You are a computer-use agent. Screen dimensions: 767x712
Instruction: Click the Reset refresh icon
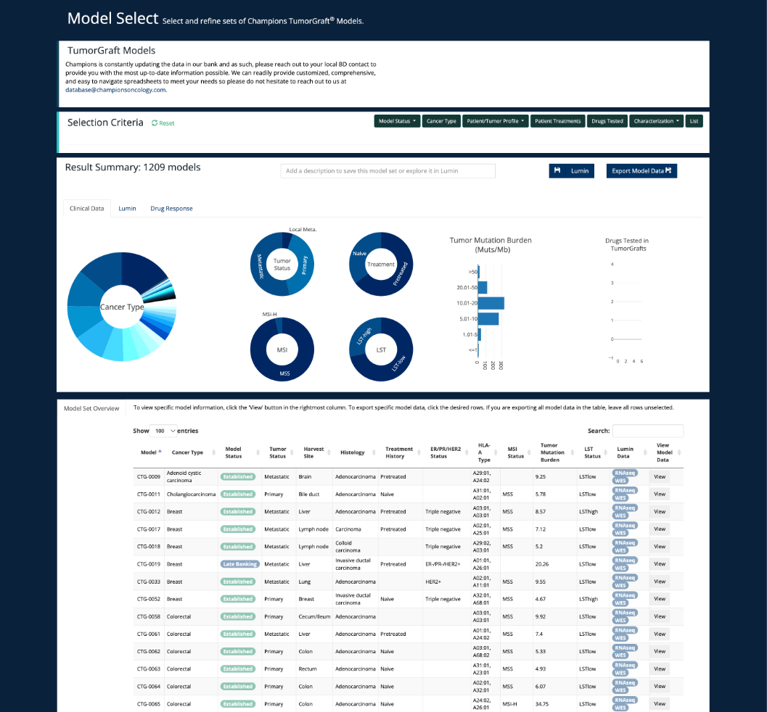click(155, 123)
